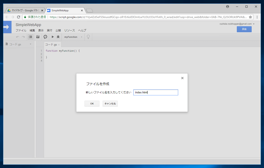Screen dimensions: 264x168
Task: Open a new browser tab
Action: point(89,11)
